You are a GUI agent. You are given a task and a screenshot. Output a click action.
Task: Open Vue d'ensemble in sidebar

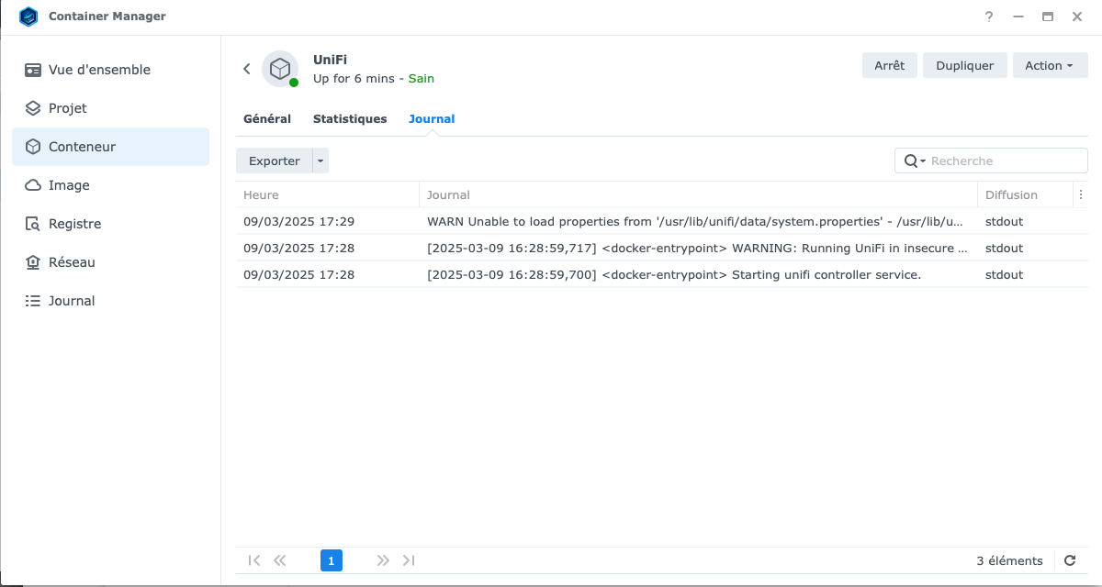[x=99, y=70]
